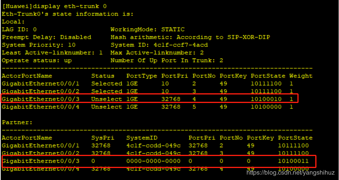Screen dimensions: 339x180
Task: Click PortState '10100011' in Partner table
Action: click(294, 161)
